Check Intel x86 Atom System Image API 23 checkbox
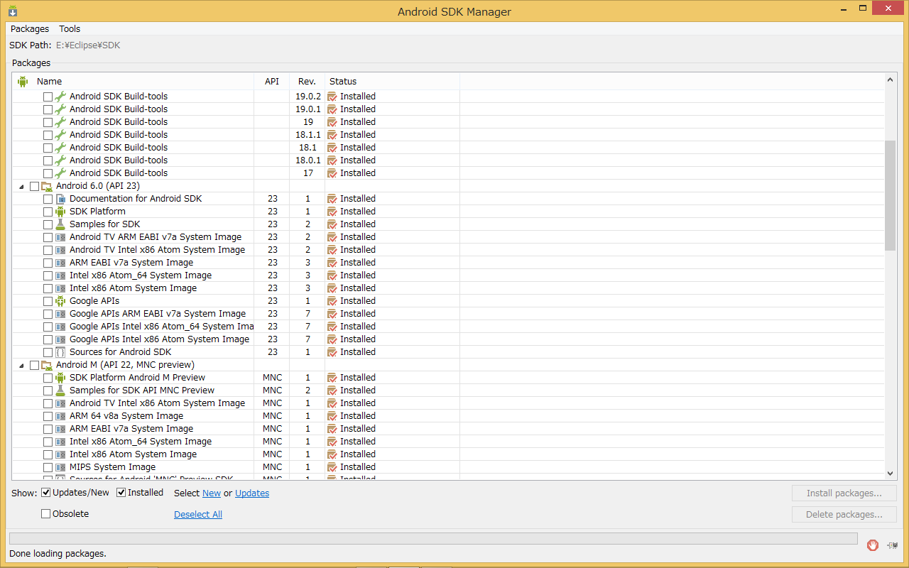Image resolution: width=909 pixels, height=568 pixels. tap(48, 288)
